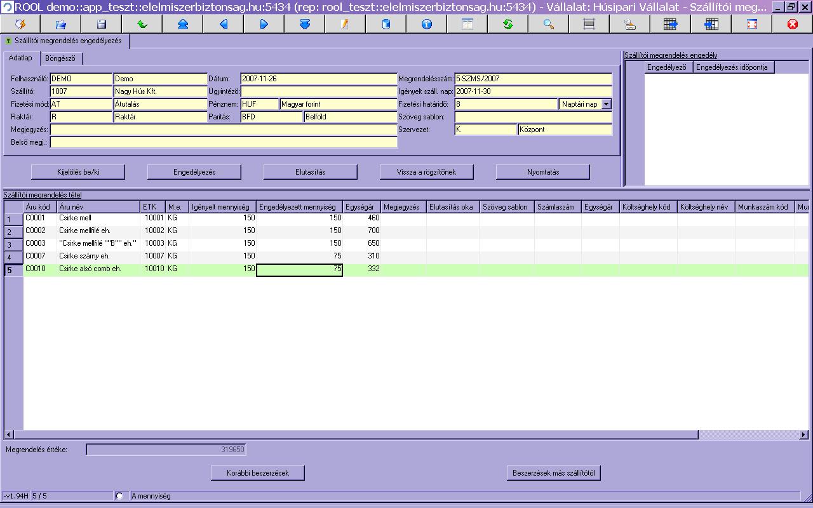
Task: Click the Korábbi beszerzések button
Action: [x=258, y=473]
